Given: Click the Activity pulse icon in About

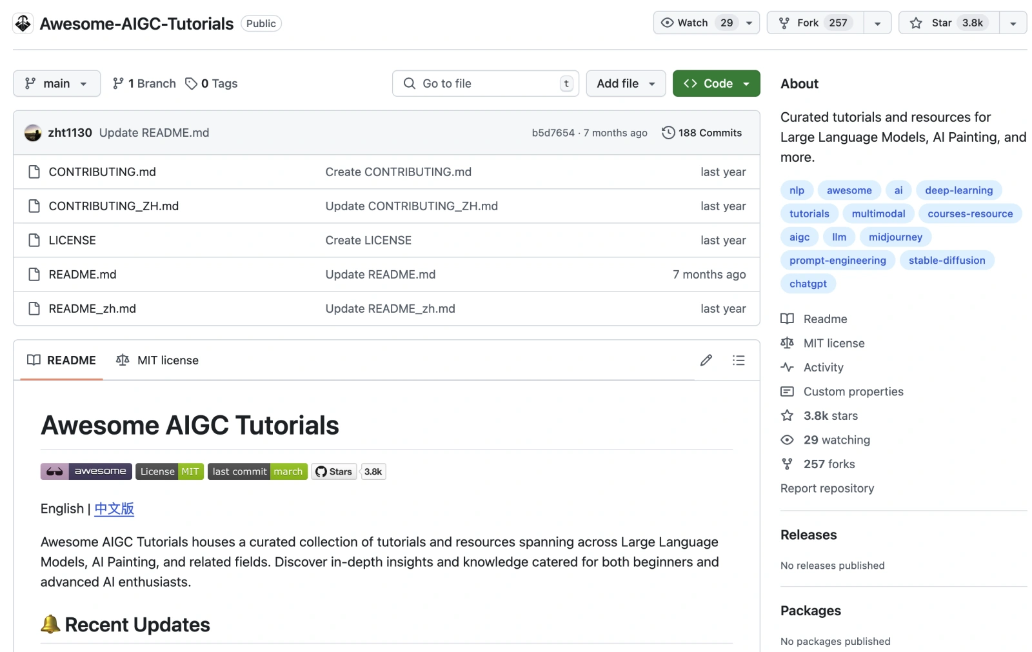Looking at the screenshot, I should click(787, 367).
